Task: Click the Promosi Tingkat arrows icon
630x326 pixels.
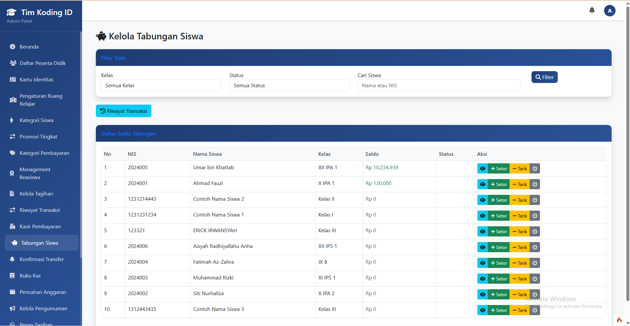Action: pyautogui.click(x=12, y=136)
